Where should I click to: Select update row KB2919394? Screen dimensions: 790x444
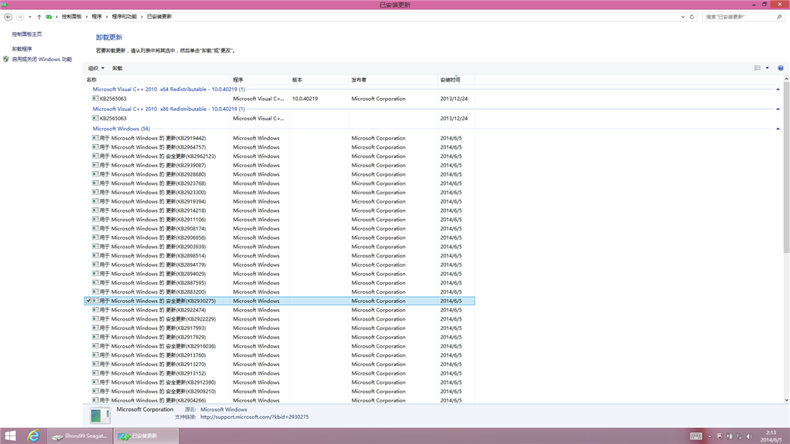pyautogui.click(x=279, y=201)
